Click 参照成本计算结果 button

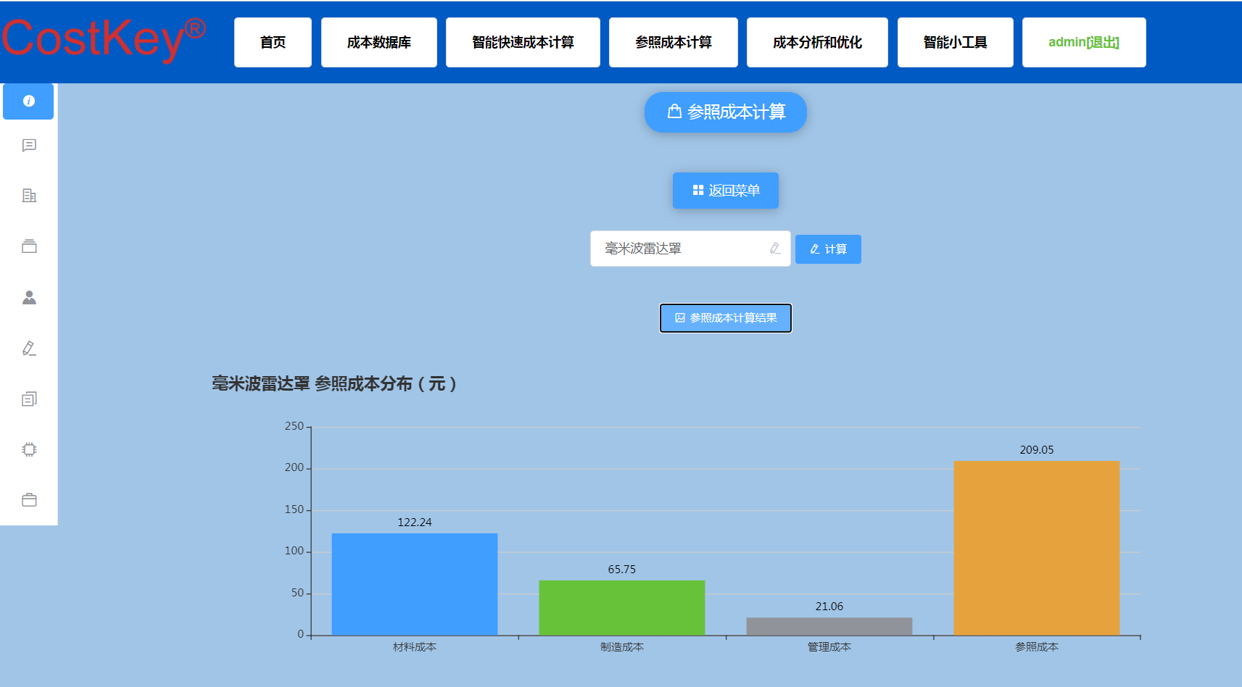point(726,318)
